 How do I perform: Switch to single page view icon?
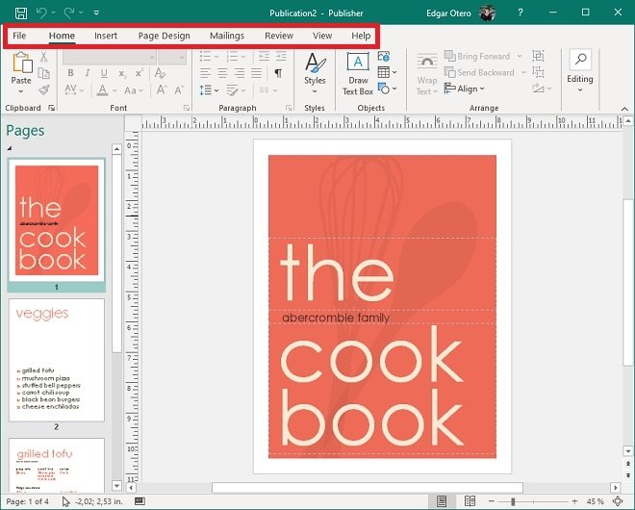tap(442, 501)
